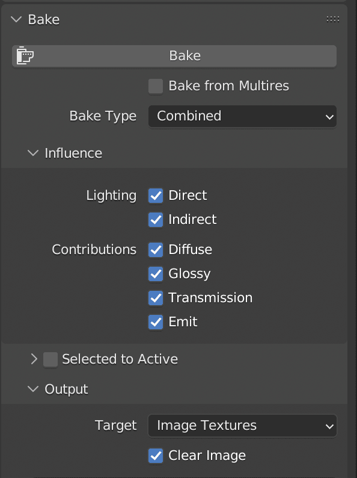
Task: Click the Bake panel drag-handle dots
Action: [x=332, y=19]
